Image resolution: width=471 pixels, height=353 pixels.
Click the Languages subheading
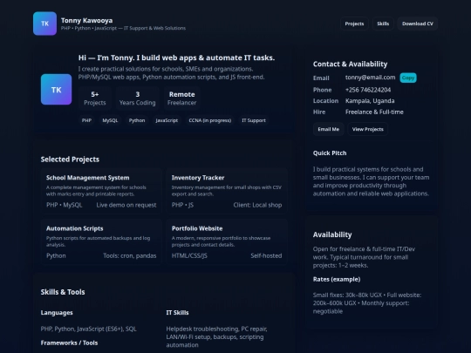point(57,313)
